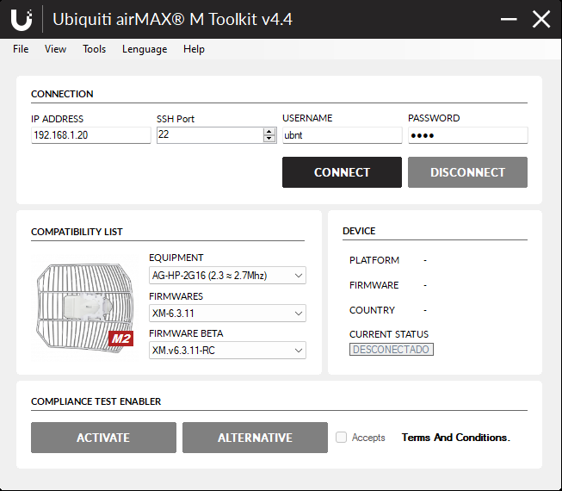Click the AirGrid M2 antenna image
This screenshot has height=491, width=562.
[x=85, y=308]
